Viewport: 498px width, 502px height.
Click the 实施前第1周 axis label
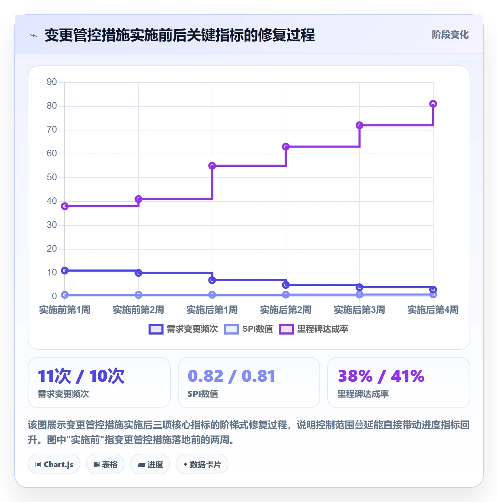(65, 310)
